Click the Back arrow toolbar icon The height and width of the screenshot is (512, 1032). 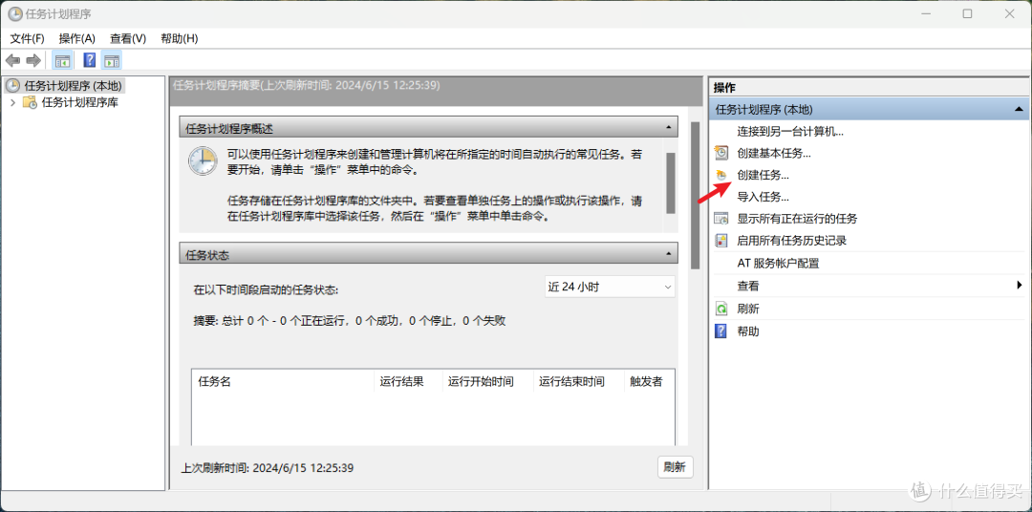click(x=13, y=61)
